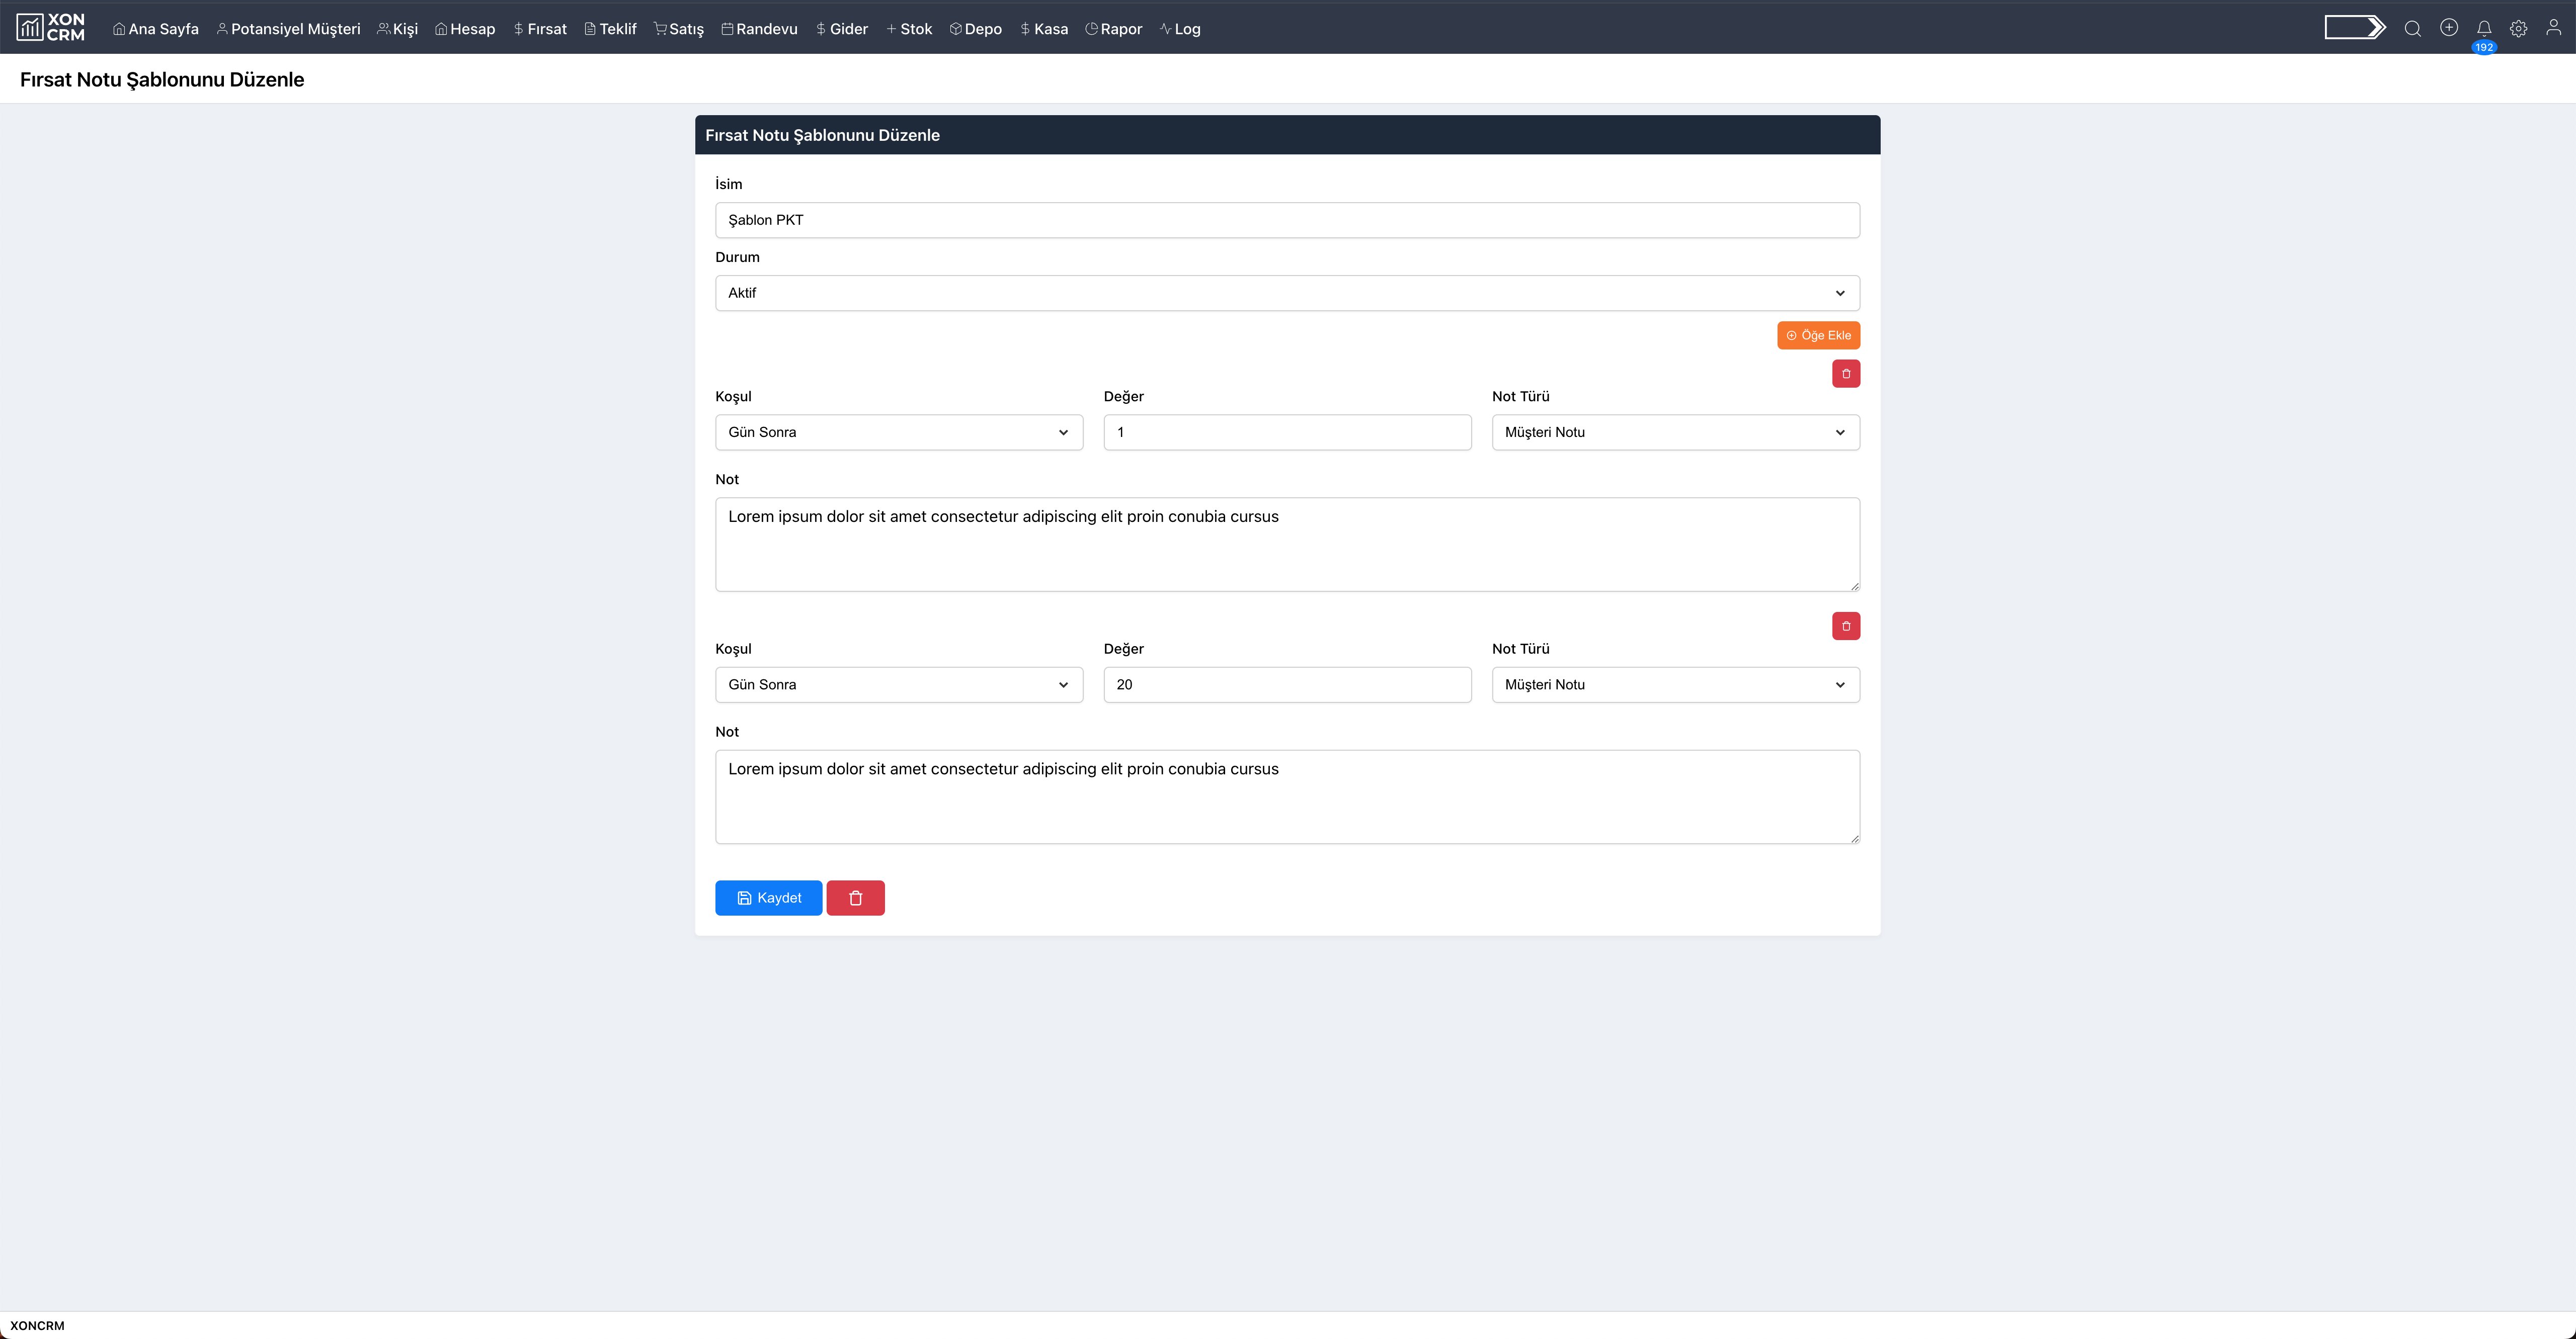The width and height of the screenshot is (2576, 1339).
Task: Open first Koşul dropdown Gün Sonra
Action: coord(898,433)
